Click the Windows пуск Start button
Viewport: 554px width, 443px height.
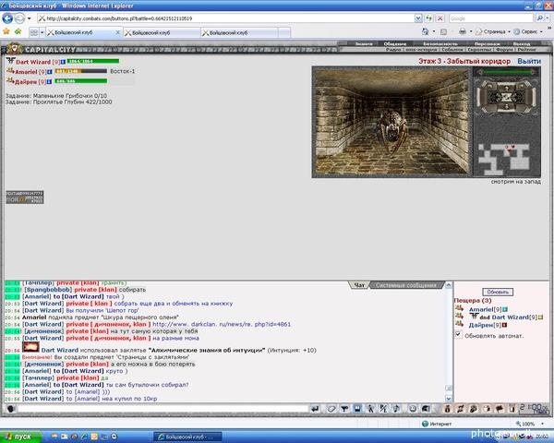click(x=20, y=437)
